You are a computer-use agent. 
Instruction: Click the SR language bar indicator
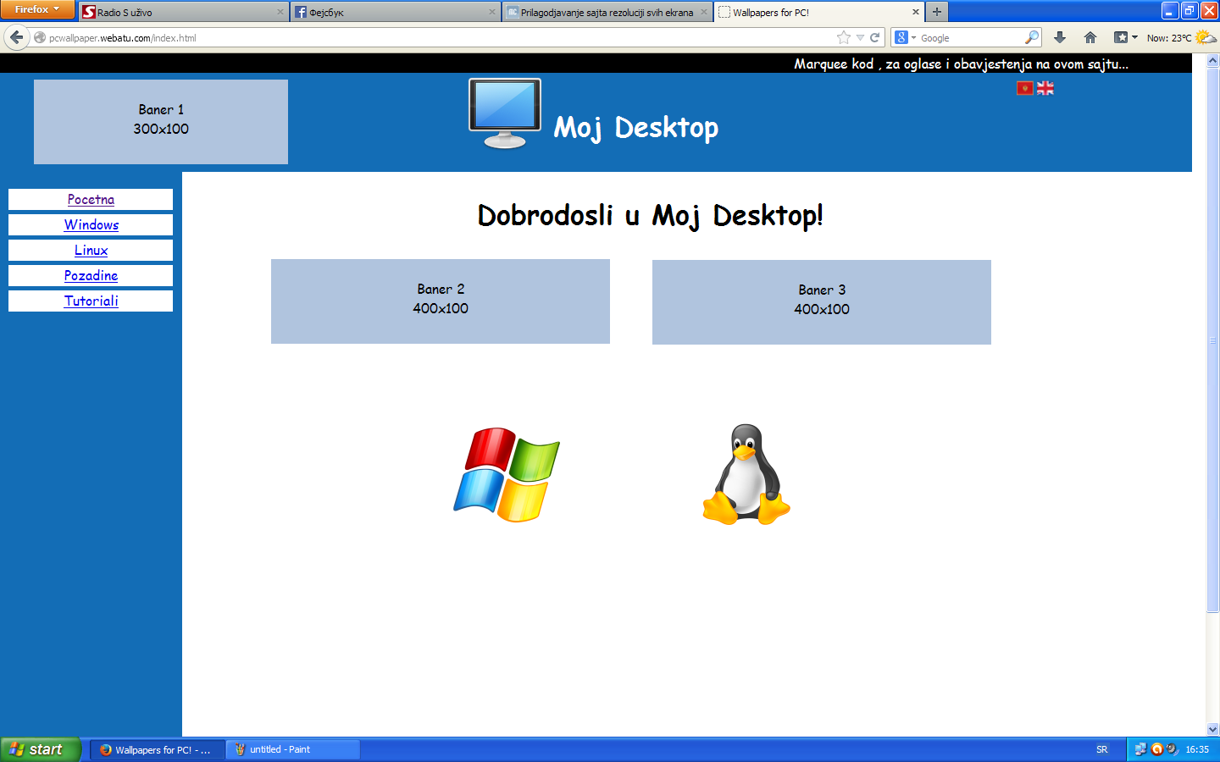pyautogui.click(x=1102, y=749)
